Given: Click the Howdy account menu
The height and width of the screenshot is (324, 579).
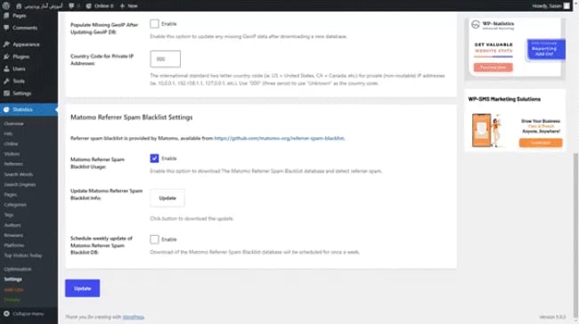Looking at the screenshot, I should point(550,6).
